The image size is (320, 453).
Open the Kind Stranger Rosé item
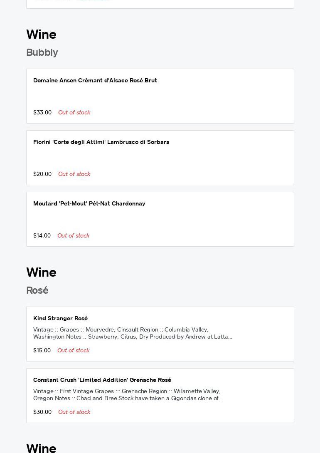[61, 318]
